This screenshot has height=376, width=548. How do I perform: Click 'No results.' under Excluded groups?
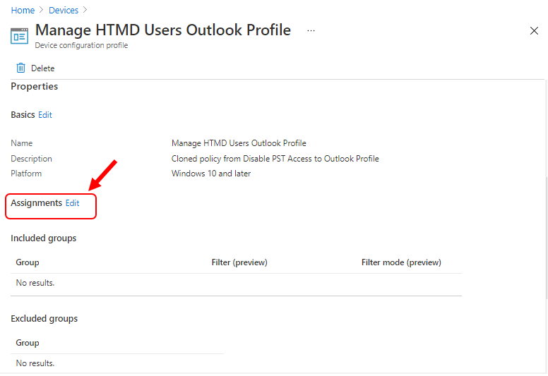(x=35, y=363)
